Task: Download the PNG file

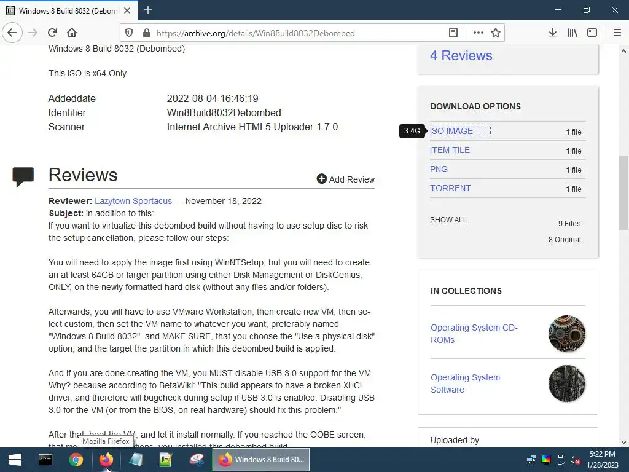Action: click(439, 170)
